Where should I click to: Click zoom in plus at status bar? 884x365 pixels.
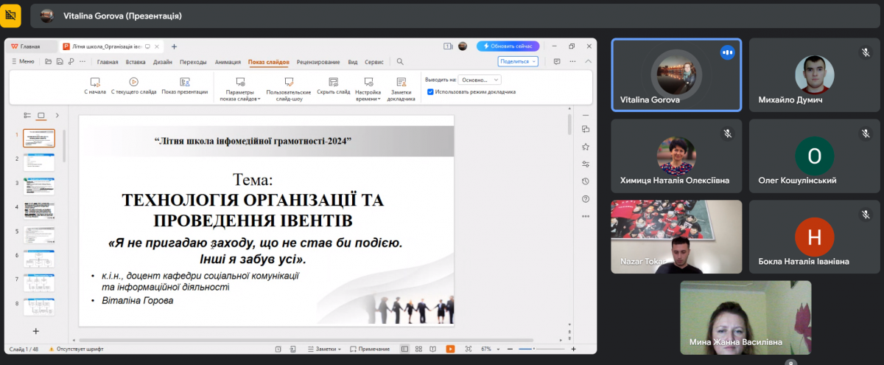click(x=573, y=349)
